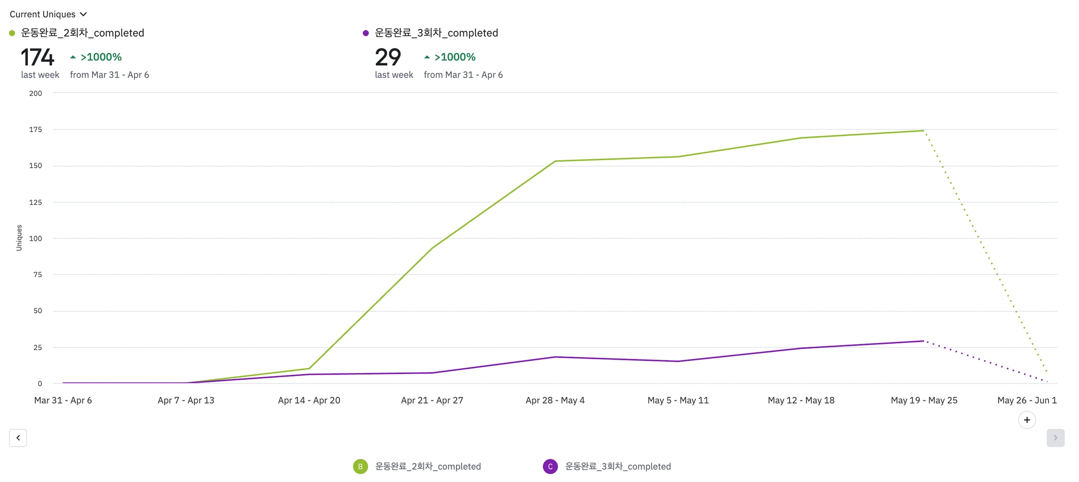Click the plus icon below the chart
Viewport: 1079px width, 482px height.
(x=1027, y=420)
